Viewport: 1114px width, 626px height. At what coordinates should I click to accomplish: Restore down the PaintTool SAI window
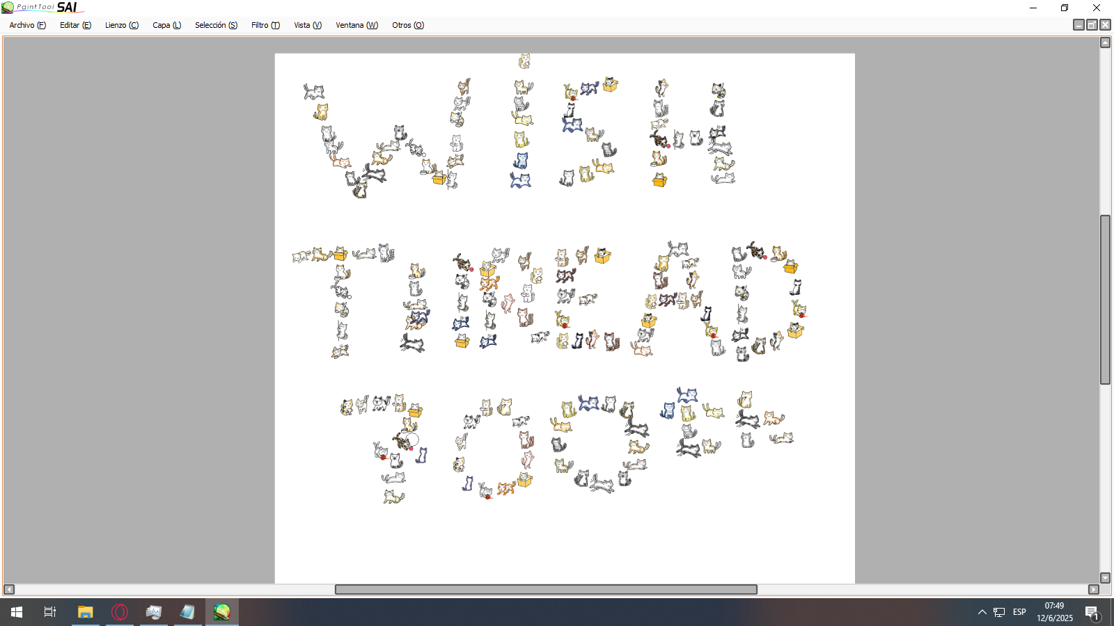click(x=1065, y=8)
